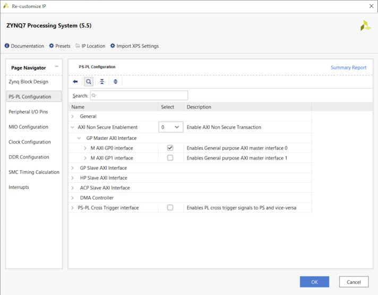Toggle the search magnifier toolbar icon
The image size is (378, 295).
tap(89, 82)
